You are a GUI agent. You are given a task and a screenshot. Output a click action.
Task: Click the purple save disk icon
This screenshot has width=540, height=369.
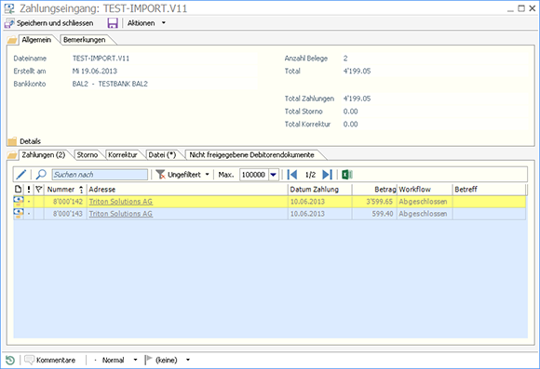[x=113, y=23]
